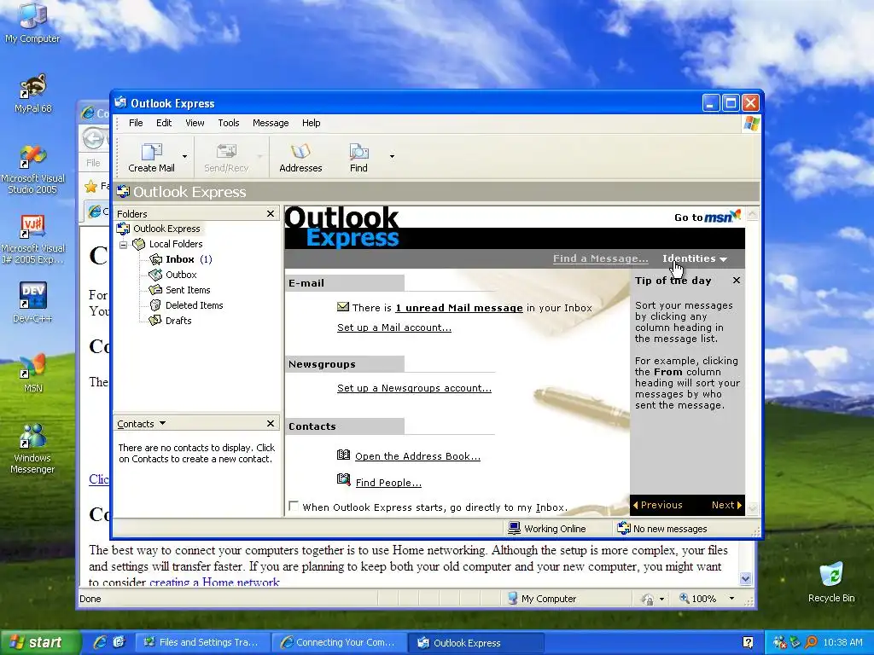Image resolution: width=874 pixels, height=655 pixels.
Task: Open the Outbox folder
Action: point(181,275)
